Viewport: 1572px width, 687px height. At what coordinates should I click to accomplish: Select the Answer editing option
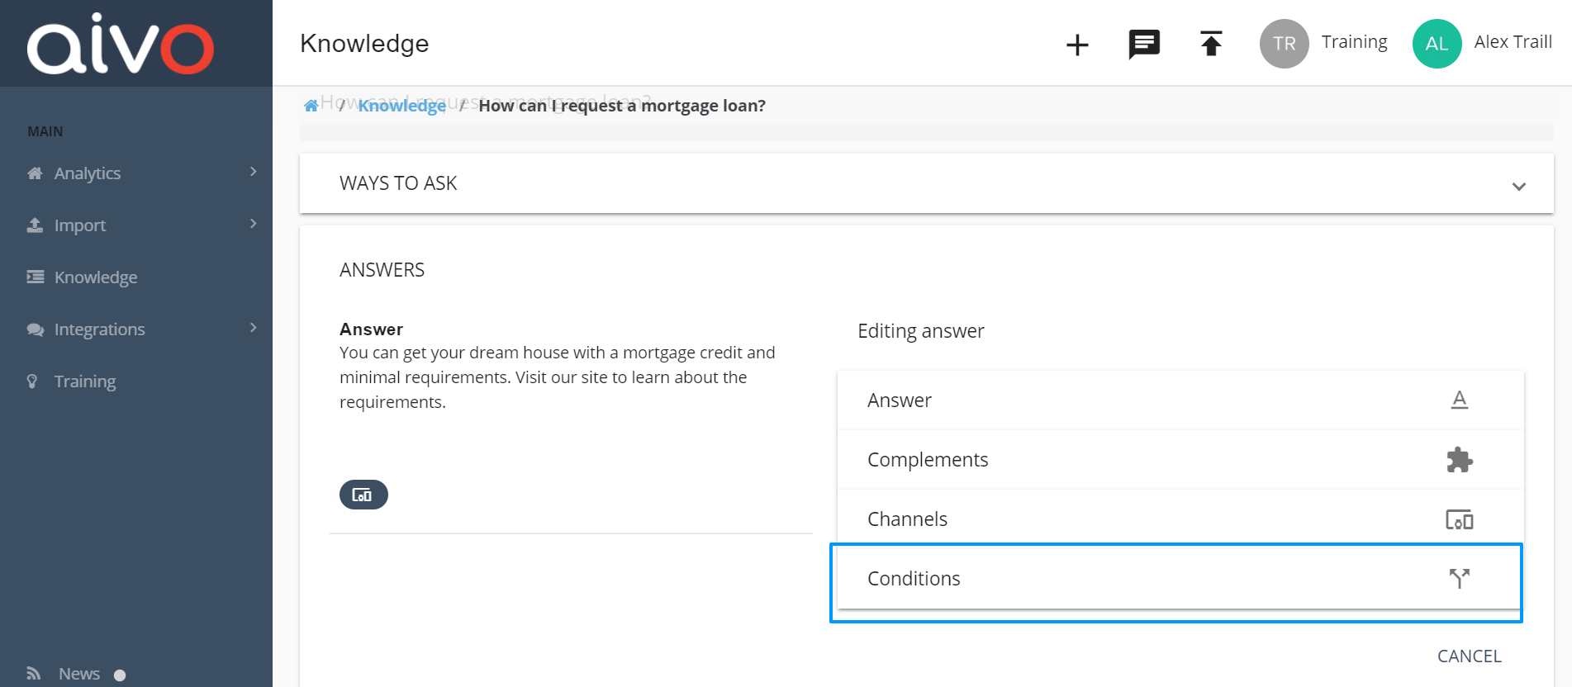[x=1180, y=400]
